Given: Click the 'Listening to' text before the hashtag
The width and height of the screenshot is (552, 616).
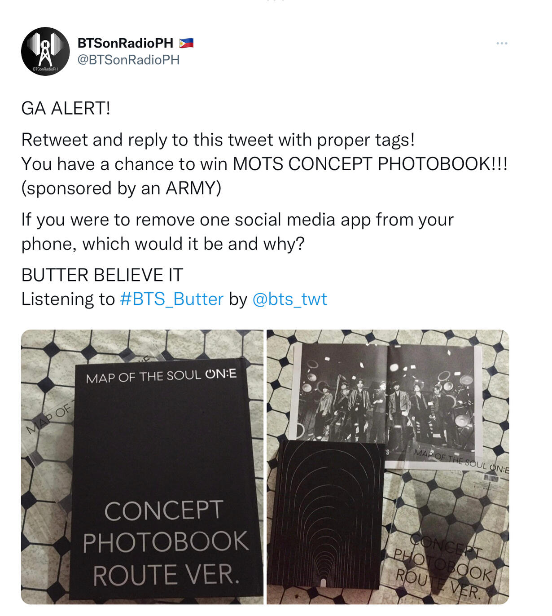Looking at the screenshot, I should coord(68,299).
